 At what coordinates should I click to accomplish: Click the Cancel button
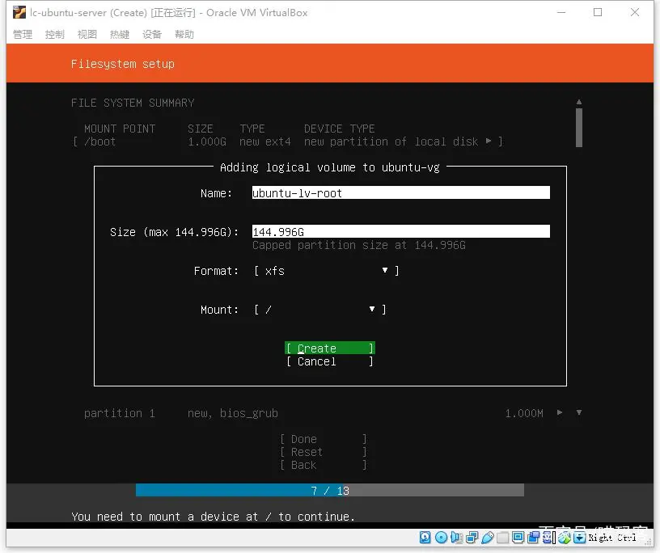[329, 361]
